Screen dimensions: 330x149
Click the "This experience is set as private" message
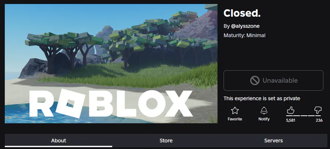coord(261,99)
